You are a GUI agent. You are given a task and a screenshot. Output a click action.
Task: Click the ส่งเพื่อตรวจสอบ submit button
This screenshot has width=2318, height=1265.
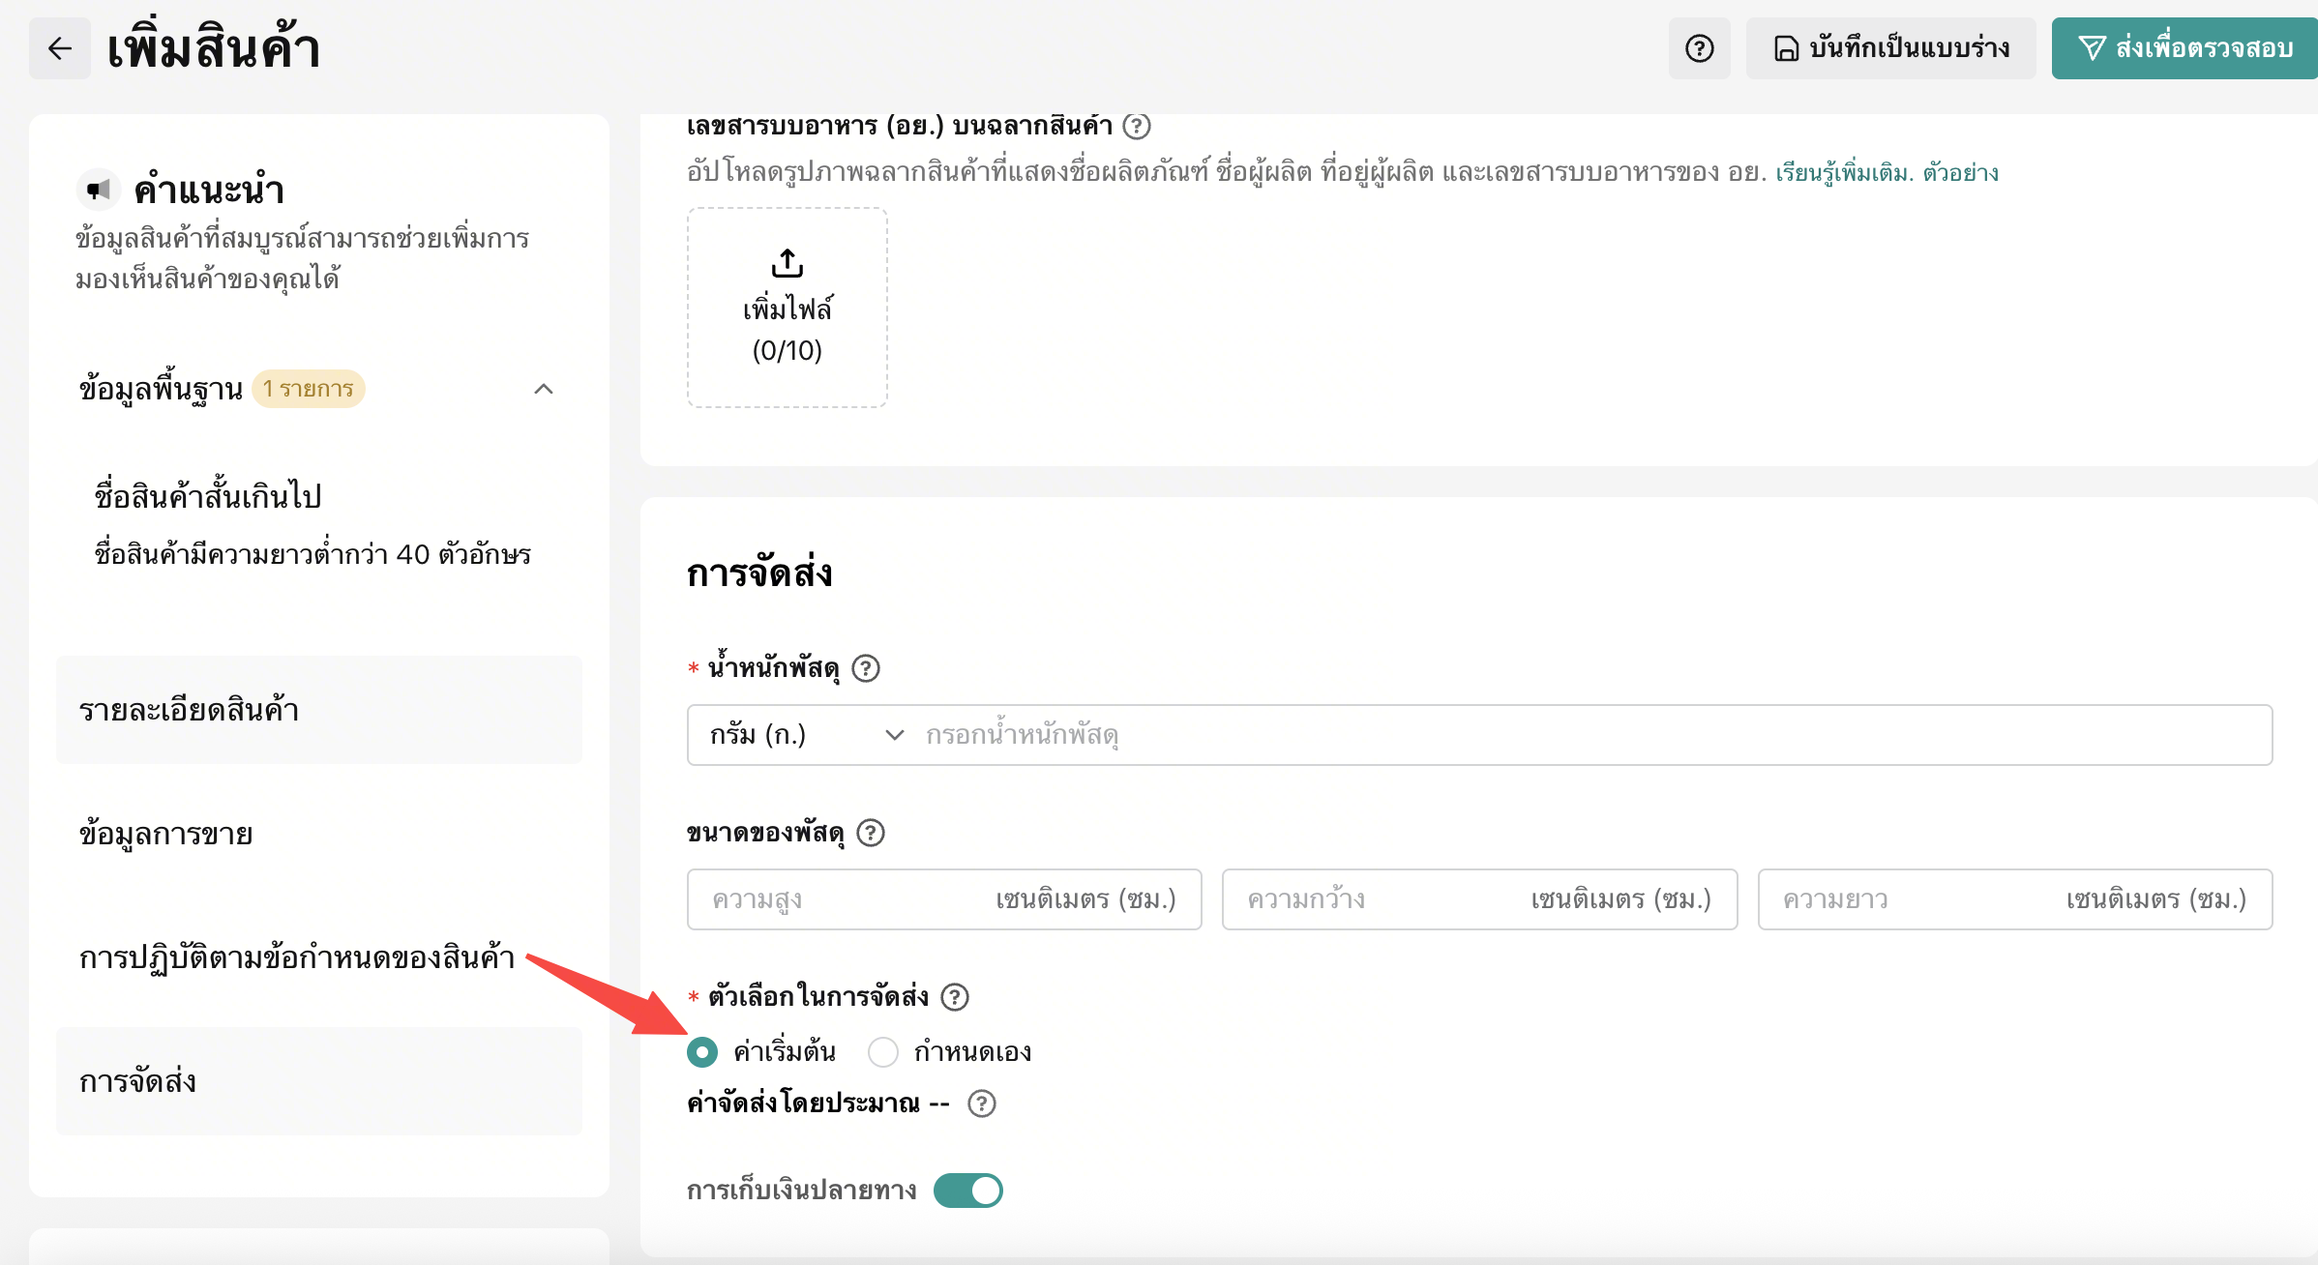[x=2184, y=48]
